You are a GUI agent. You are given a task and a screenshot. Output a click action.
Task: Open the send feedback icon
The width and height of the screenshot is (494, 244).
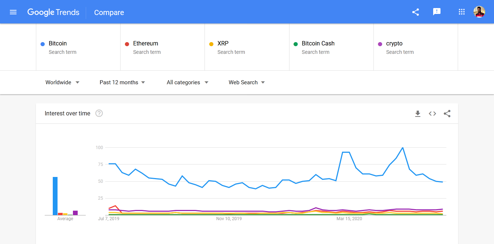pyautogui.click(x=437, y=12)
